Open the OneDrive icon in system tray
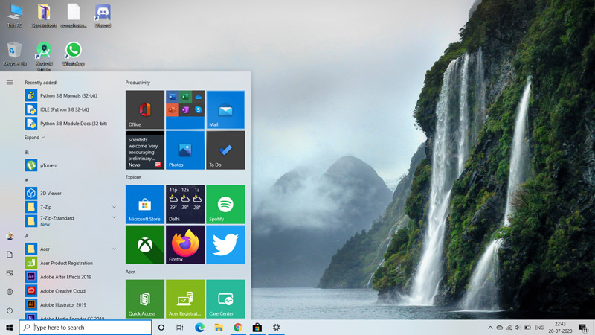The height and width of the screenshot is (335, 595). 500,328
